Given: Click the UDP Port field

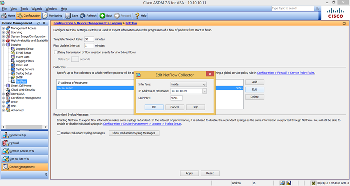Looking at the screenshot, I should click(176, 98).
